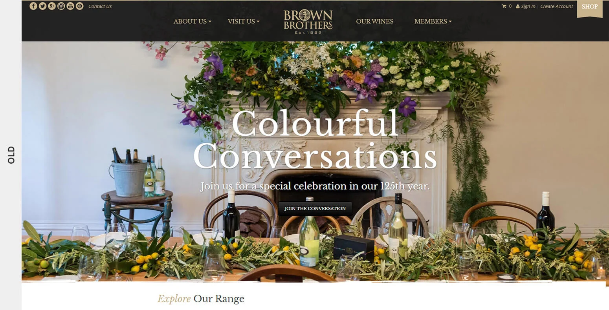Open the Our Wines menu item
609x310 pixels.
point(374,21)
